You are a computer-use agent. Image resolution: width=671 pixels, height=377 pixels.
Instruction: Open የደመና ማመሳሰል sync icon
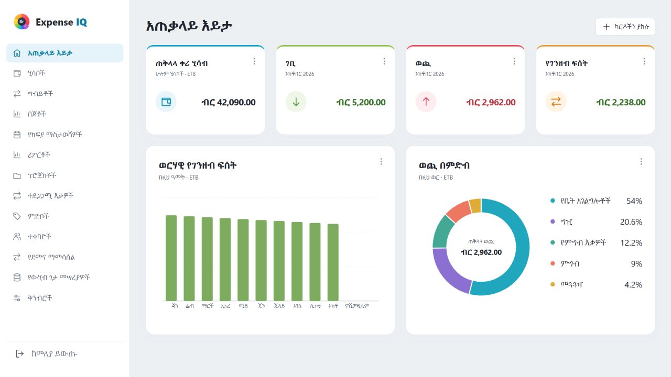point(17,257)
